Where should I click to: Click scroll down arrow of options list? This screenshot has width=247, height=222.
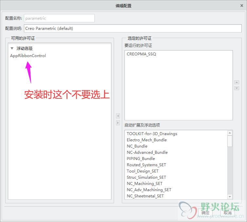[x=230, y=197]
